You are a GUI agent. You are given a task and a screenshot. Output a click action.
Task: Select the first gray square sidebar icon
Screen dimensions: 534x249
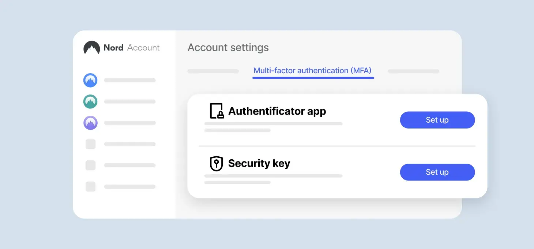(90, 144)
